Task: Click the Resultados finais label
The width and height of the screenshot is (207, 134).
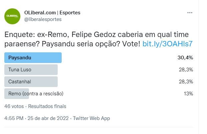Action: coord(47,106)
